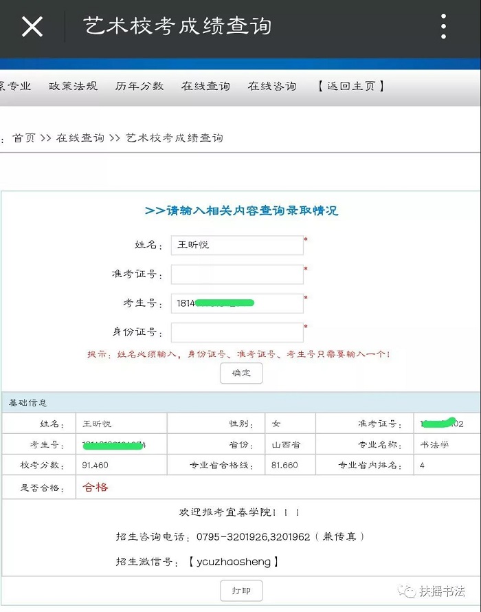Open the three-dot more options menu
The height and width of the screenshot is (612, 481).
(444, 27)
